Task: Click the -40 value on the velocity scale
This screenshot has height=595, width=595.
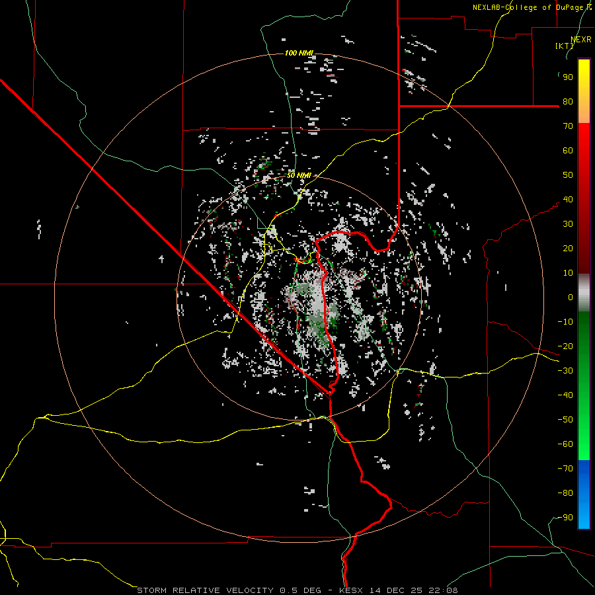Action: click(565, 395)
